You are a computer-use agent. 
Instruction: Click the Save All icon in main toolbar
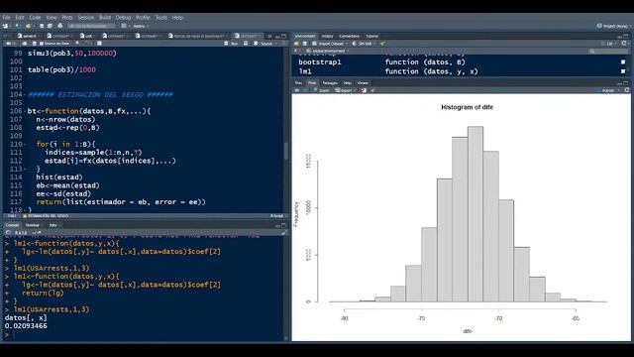[x=50, y=26]
